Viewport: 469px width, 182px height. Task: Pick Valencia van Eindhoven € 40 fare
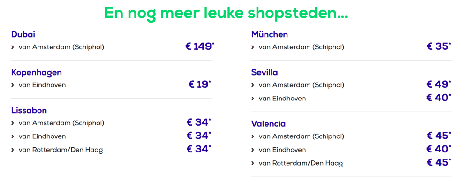(439, 149)
